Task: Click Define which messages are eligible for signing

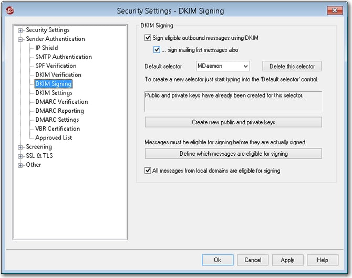Action: click(233, 154)
